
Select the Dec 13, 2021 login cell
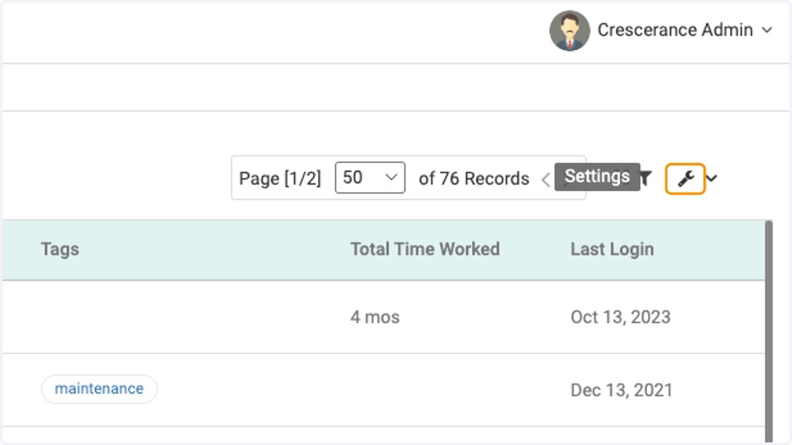click(621, 390)
